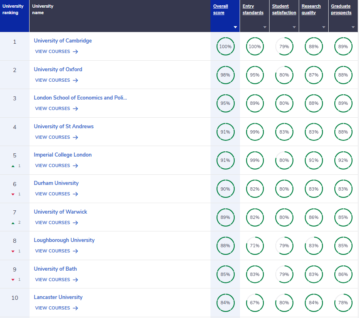The width and height of the screenshot is (359, 318).
Task: Click Cambridge's 79% student satisfaction circle
Action: [x=284, y=47]
